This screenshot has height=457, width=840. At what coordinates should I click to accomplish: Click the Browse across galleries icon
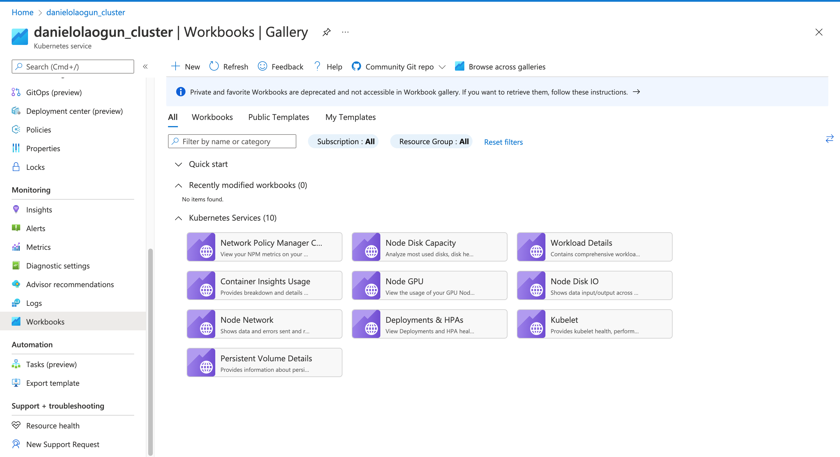coord(460,66)
